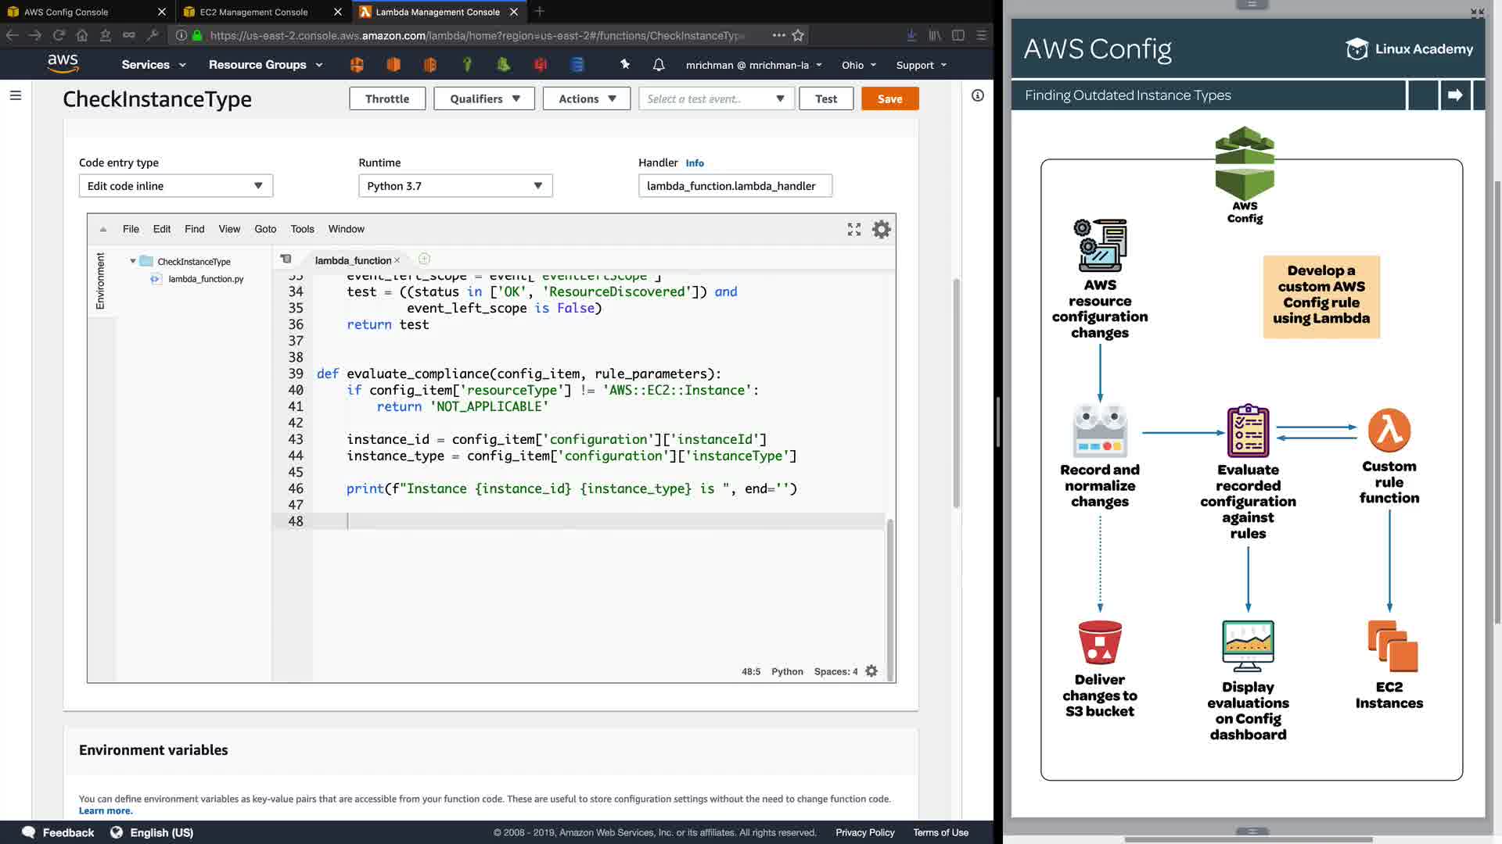Add new editor tab plus icon
This screenshot has width=1502, height=844.
click(x=424, y=259)
